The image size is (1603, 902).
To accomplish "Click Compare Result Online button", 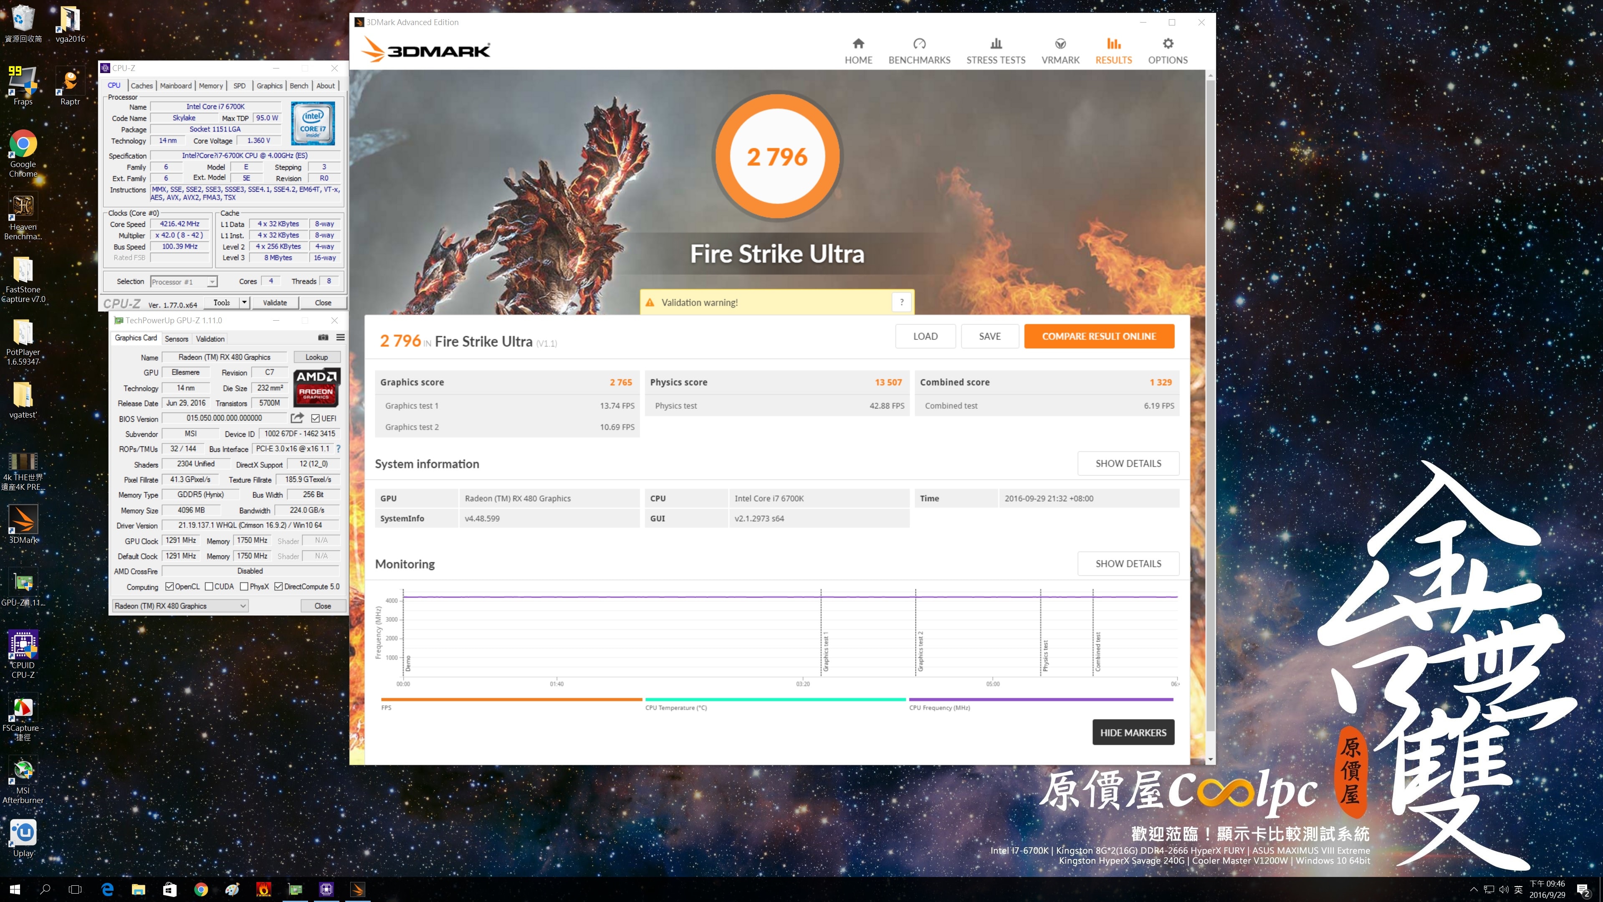I will pyautogui.click(x=1099, y=336).
